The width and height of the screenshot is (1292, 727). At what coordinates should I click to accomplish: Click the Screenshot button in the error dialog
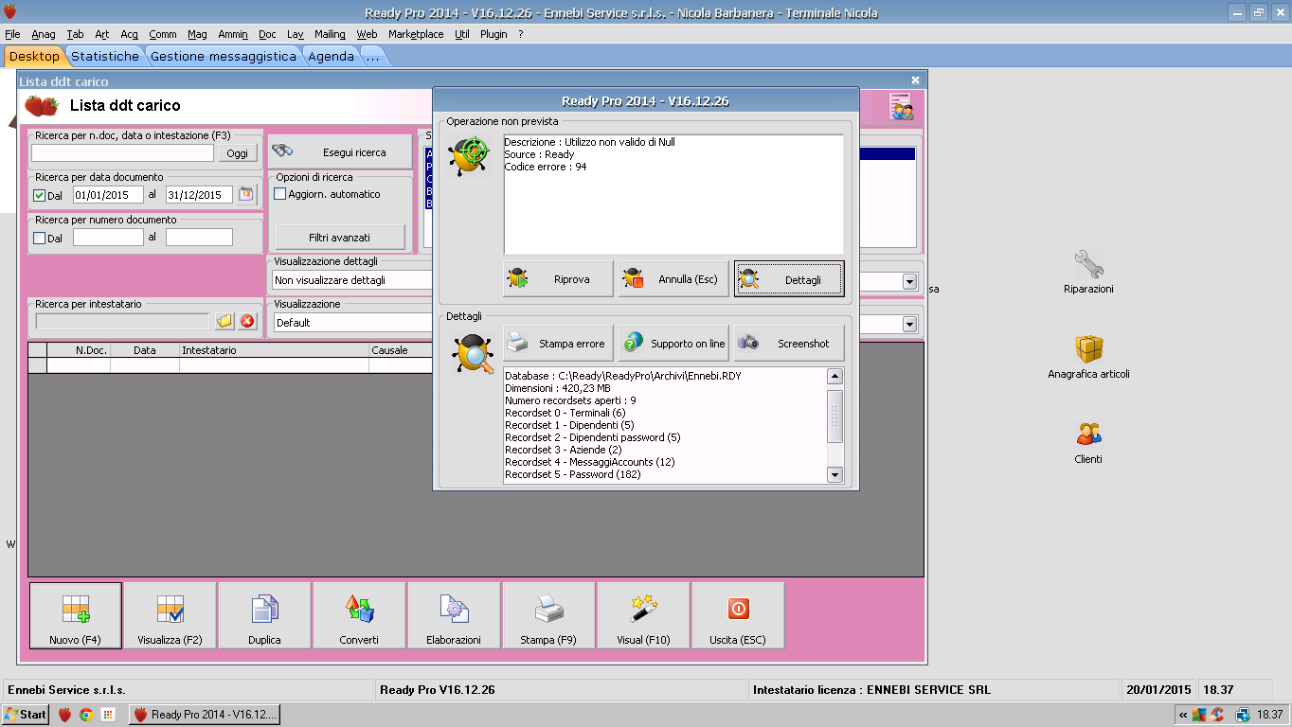[x=789, y=344]
